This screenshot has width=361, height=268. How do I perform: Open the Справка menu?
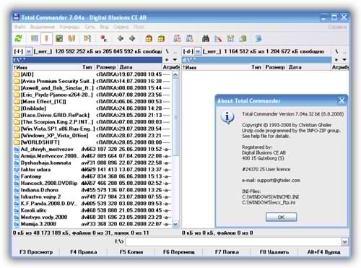[337, 27]
